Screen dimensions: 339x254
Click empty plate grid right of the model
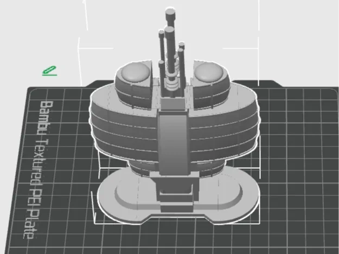coord(293,163)
